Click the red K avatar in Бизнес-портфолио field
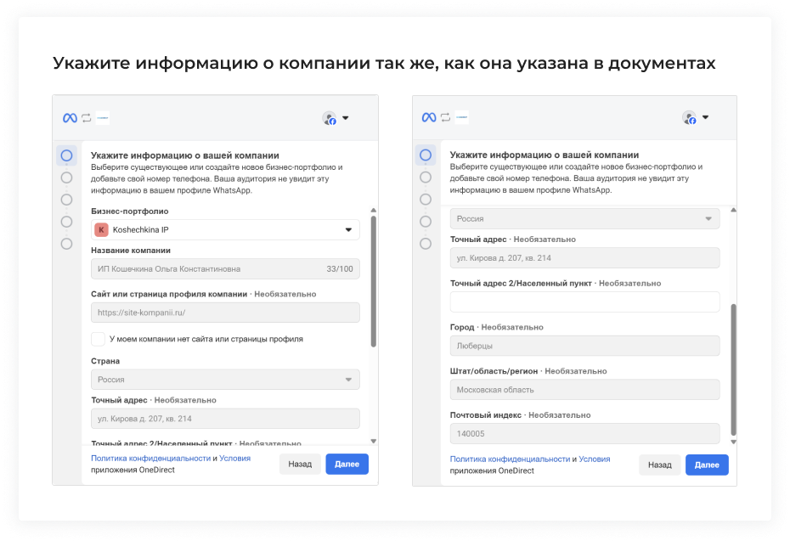Viewport: 790px width, 541px height. (101, 229)
